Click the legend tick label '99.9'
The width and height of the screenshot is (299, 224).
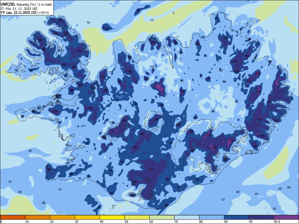click(277, 222)
